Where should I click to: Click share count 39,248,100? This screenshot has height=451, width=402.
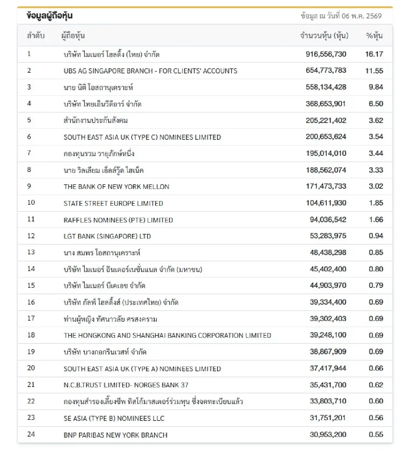click(x=328, y=335)
